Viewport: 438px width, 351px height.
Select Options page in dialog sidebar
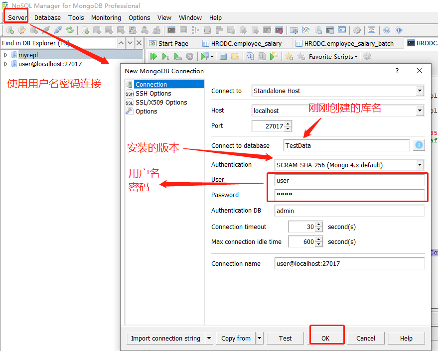[146, 112]
